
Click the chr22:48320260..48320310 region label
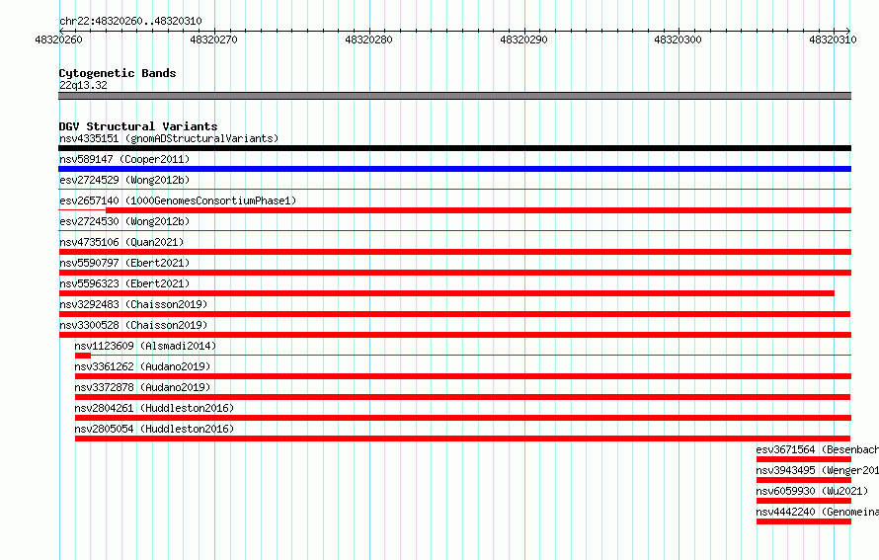(x=130, y=21)
